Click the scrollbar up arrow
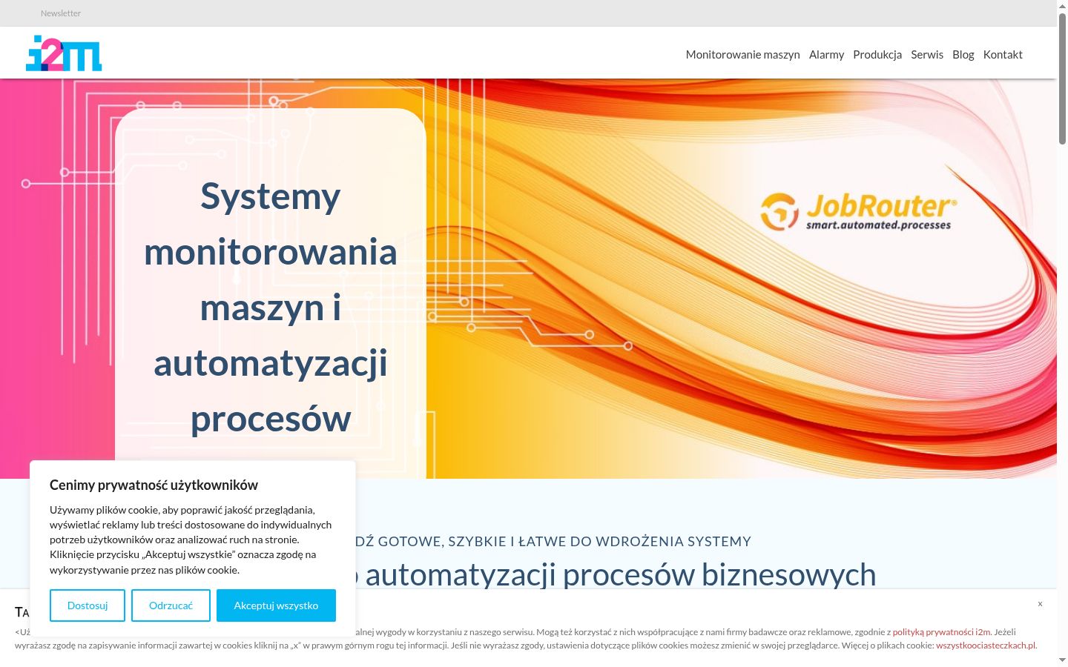Screen dimensions: 1068x667 click(x=1062, y=6)
